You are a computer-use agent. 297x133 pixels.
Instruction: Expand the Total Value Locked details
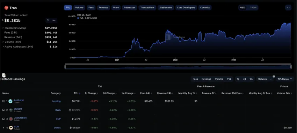[3, 20]
